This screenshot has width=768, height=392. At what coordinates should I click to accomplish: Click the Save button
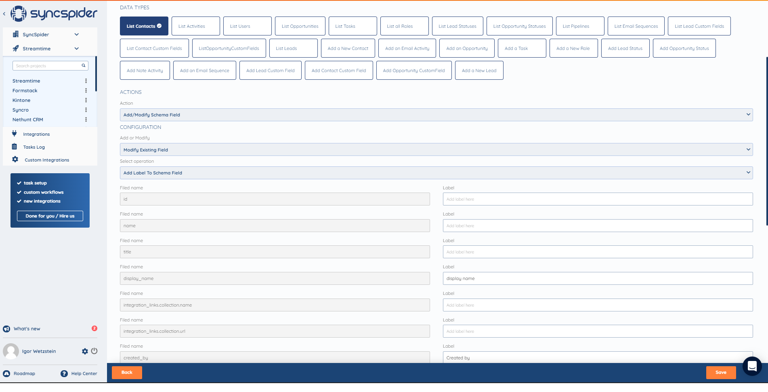[x=721, y=373]
